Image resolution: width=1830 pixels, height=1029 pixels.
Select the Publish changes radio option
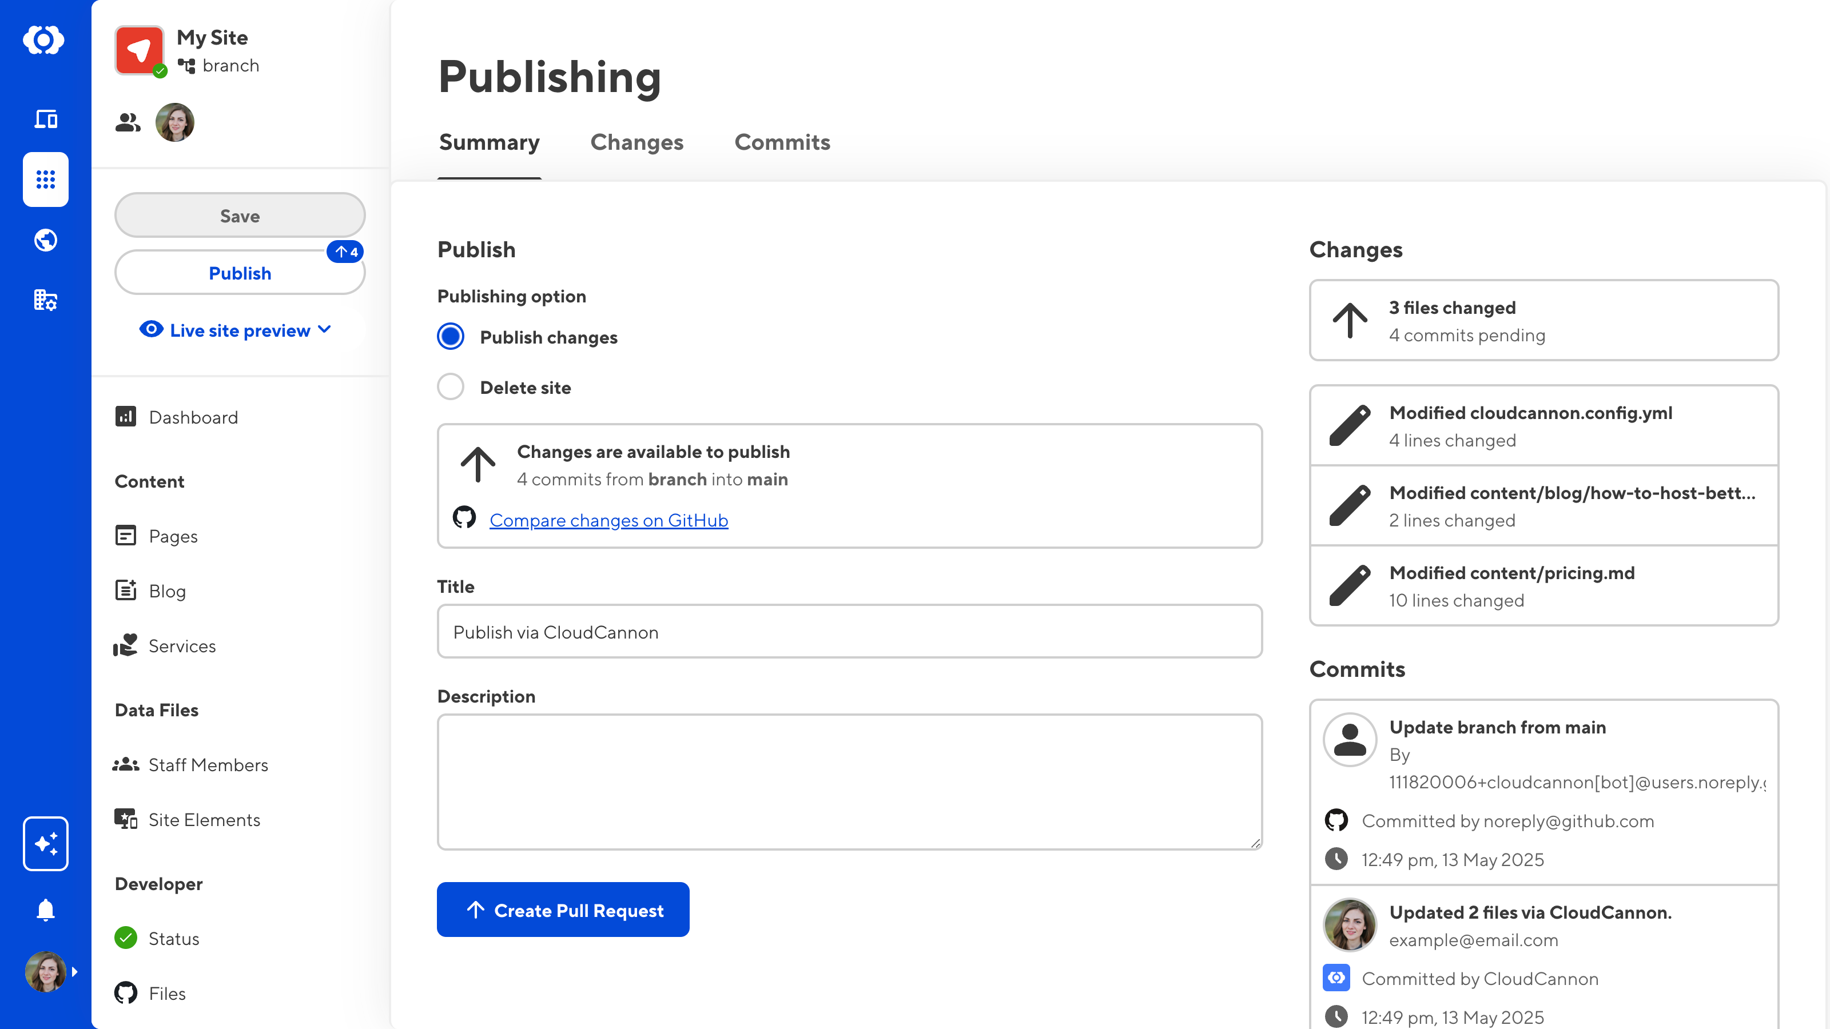451,337
